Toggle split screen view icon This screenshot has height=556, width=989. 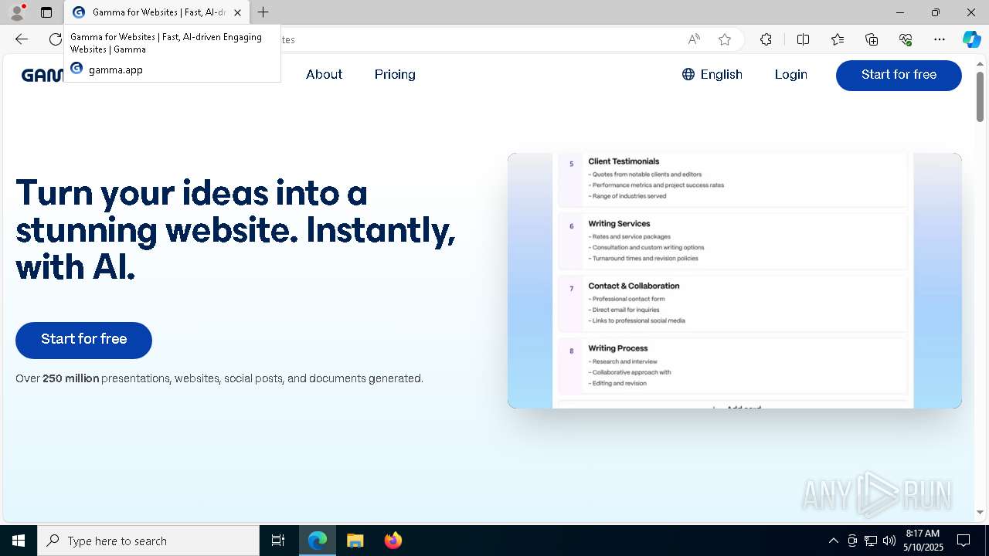(803, 39)
